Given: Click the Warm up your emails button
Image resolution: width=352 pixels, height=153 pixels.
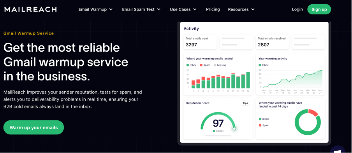Looking at the screenshot, I should [x=33, y=127].
